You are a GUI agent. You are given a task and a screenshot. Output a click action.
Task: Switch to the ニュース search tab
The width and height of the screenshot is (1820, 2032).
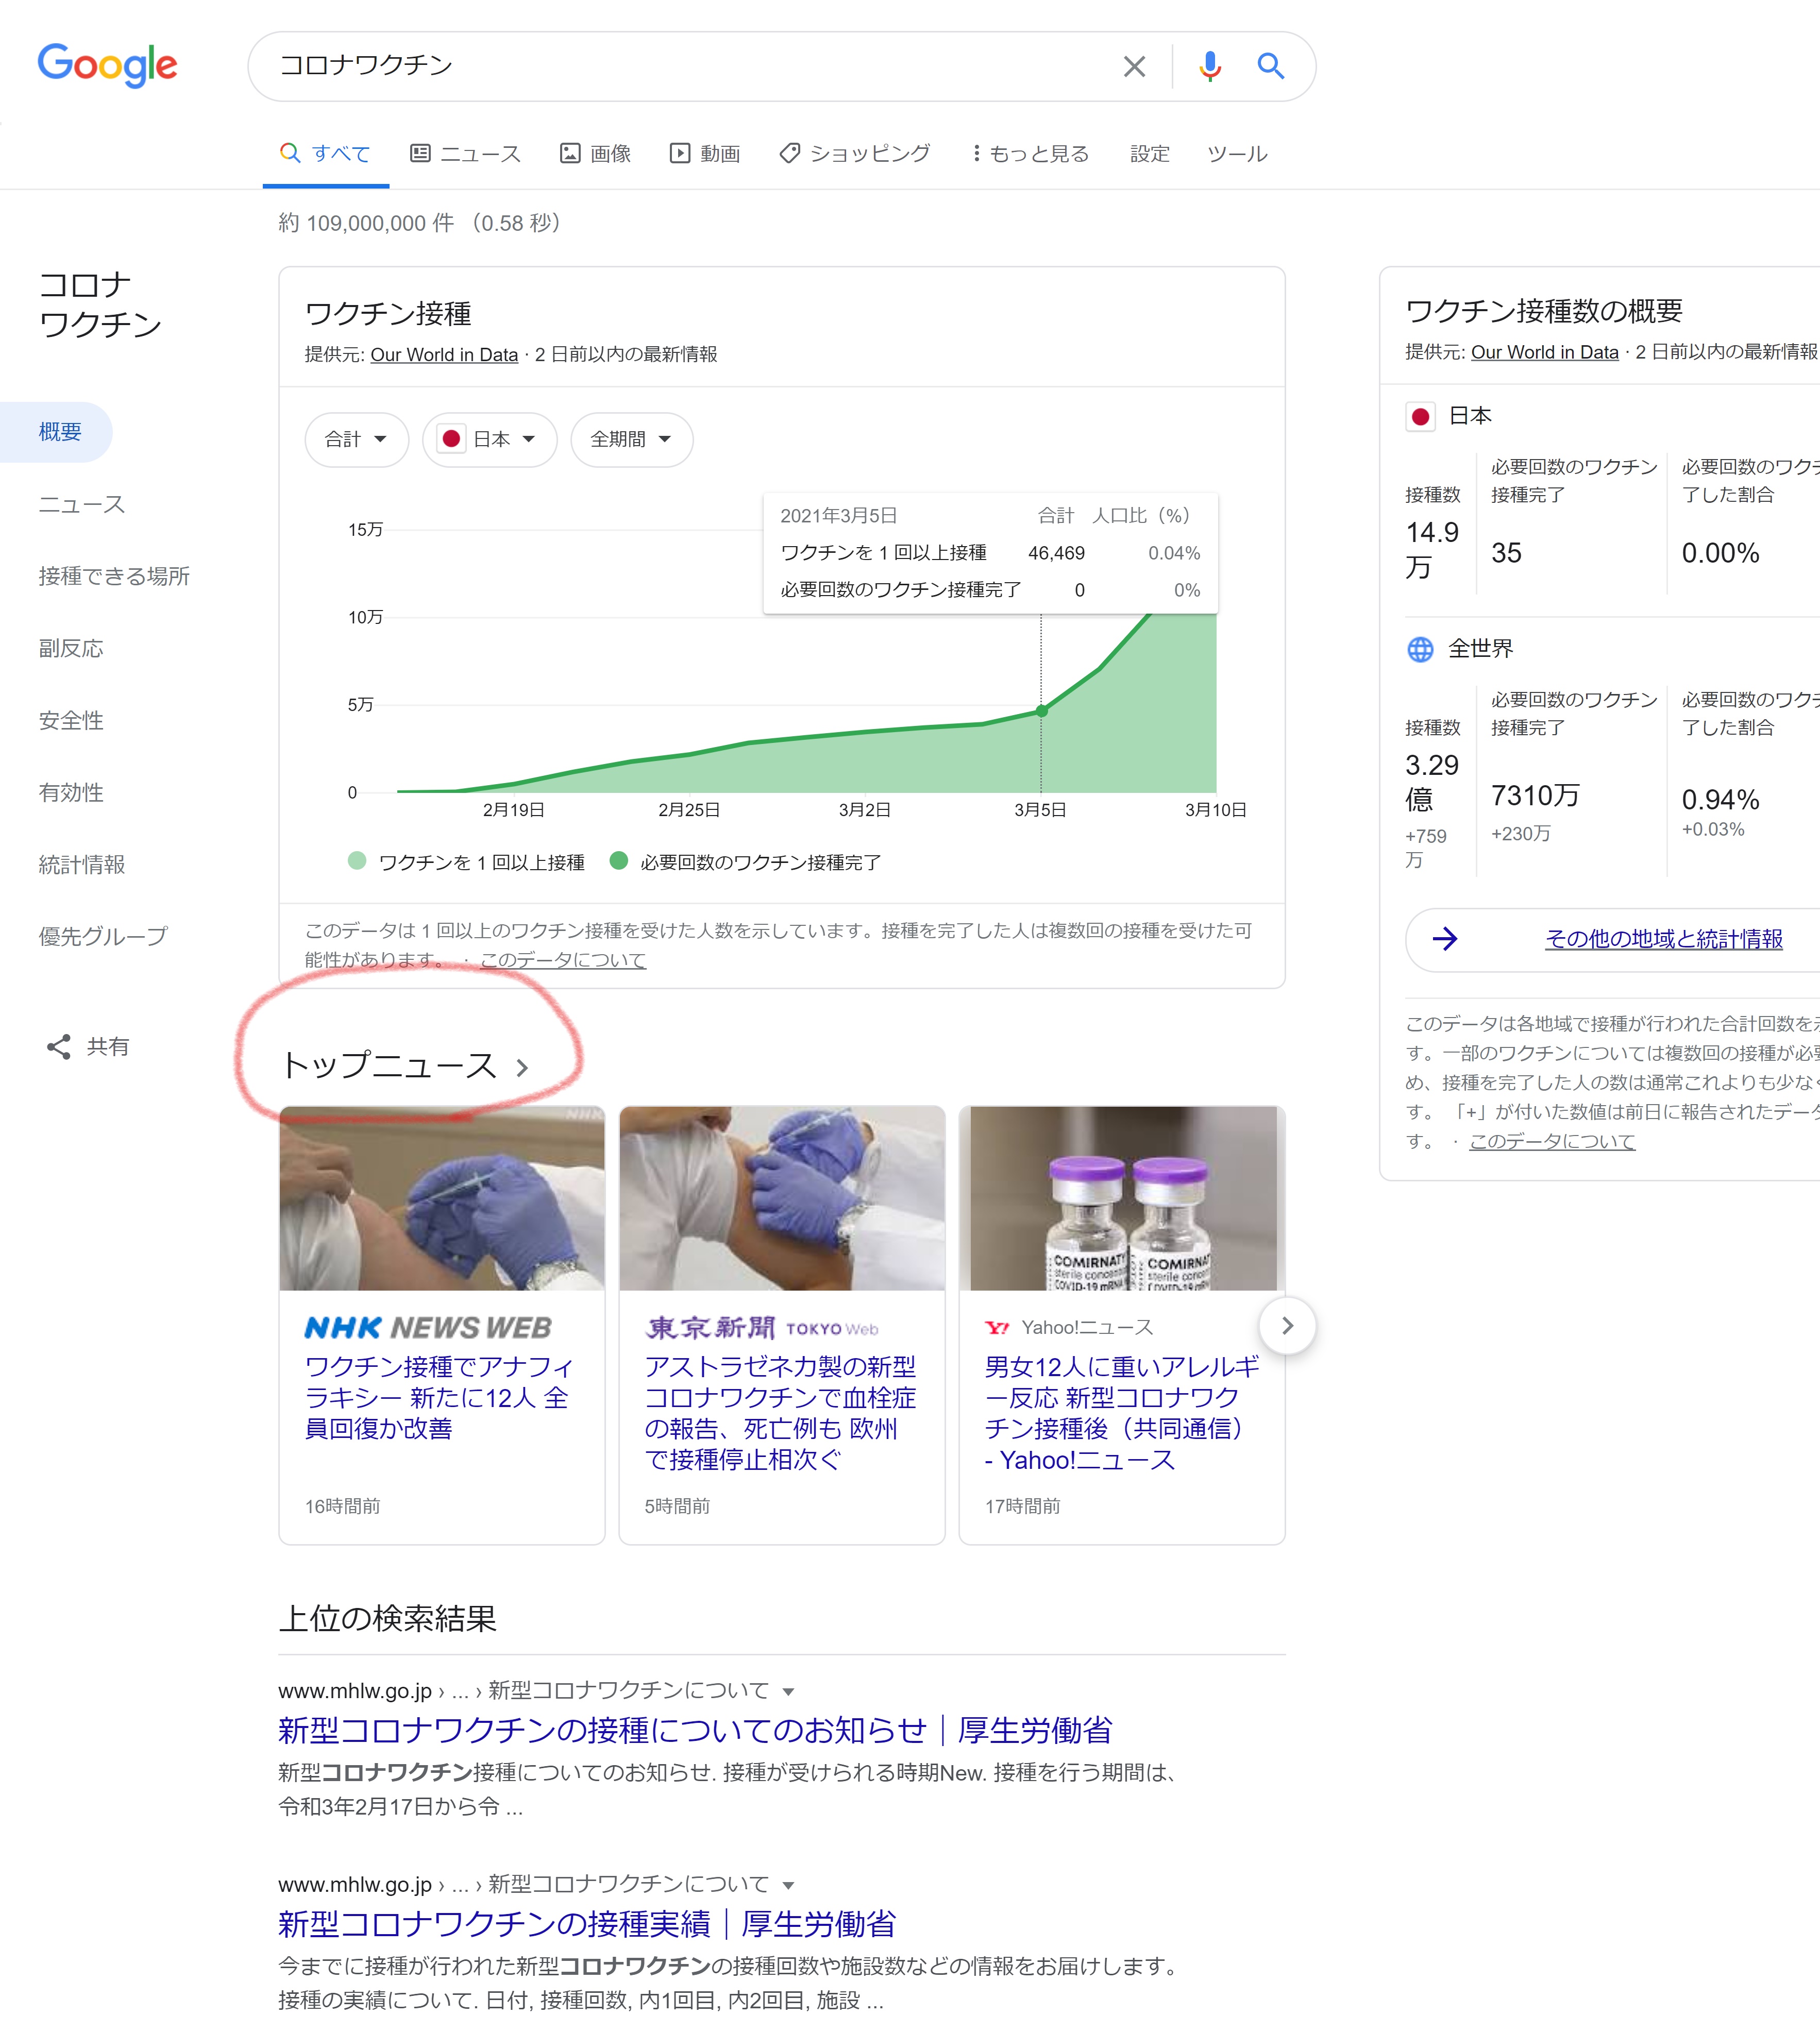[466, 153]
